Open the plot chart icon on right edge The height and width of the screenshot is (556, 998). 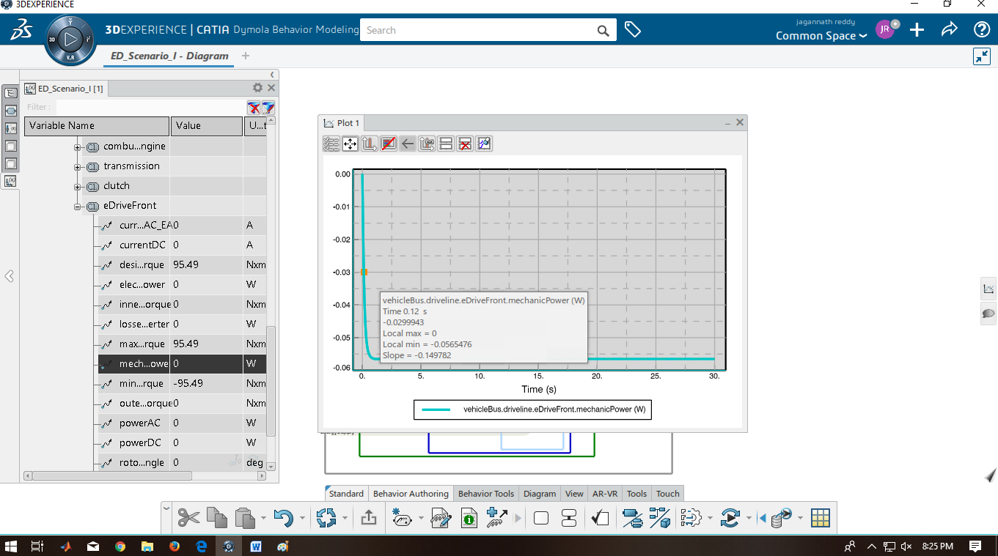(x=988, y=289)
